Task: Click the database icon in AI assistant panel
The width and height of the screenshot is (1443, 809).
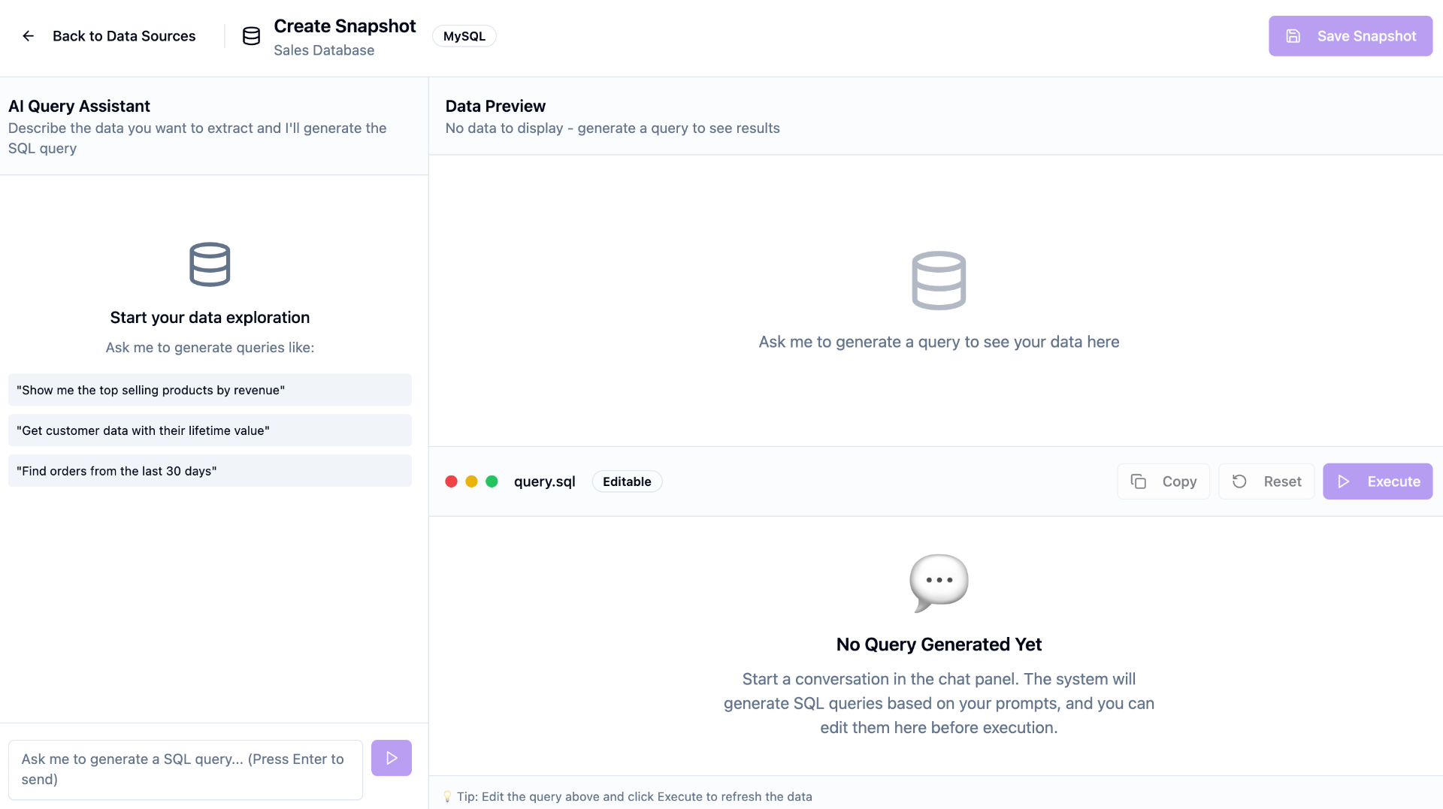Action: coord(210,264)
